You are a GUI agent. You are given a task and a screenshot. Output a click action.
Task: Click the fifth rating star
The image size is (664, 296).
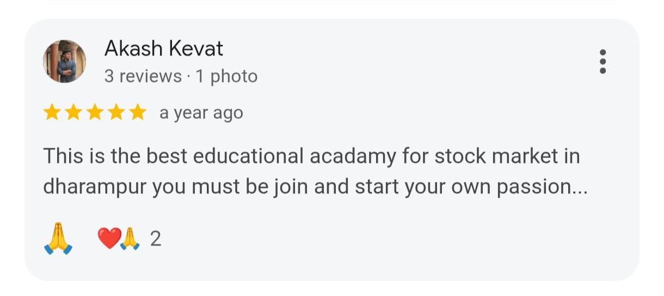pos(138,112)
